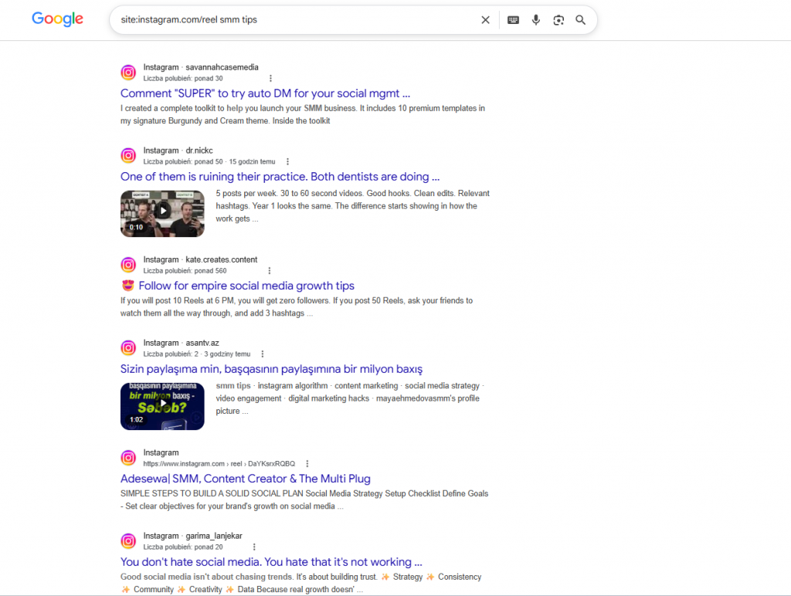Click 'Liczba polubień: ponad 20' text
791x596 pixels.
182,547
